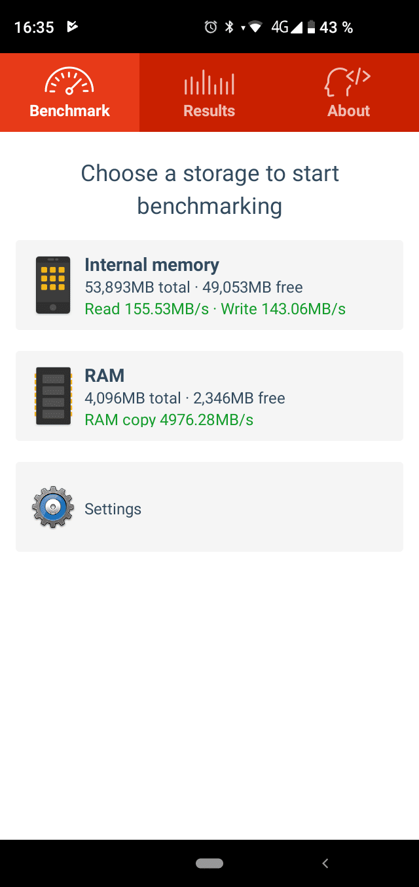Start benchmark on RAM title
419x887 pixels.
click(105, 376)
